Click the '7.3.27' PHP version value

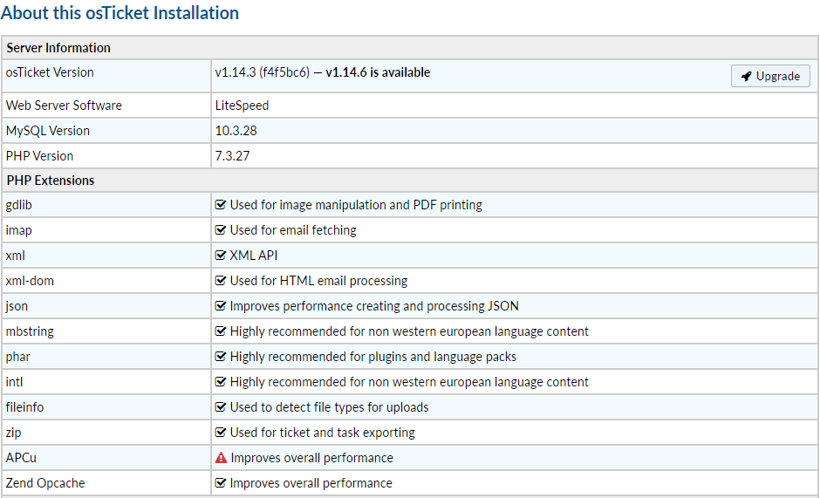[x=232, y=156]
